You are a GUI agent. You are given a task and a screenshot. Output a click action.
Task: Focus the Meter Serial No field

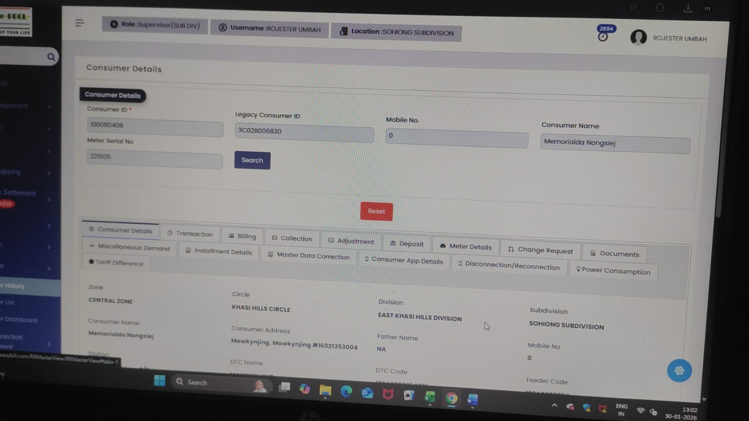pyautogui.click(x=154, y=158)
